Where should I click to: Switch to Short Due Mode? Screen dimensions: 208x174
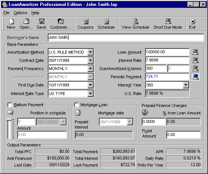pos(168,24)
